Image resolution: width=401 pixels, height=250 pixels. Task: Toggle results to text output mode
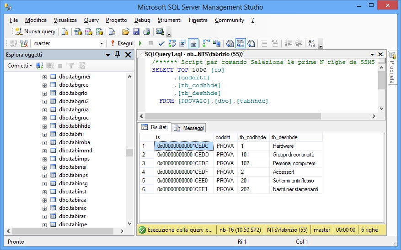(230, 43)
